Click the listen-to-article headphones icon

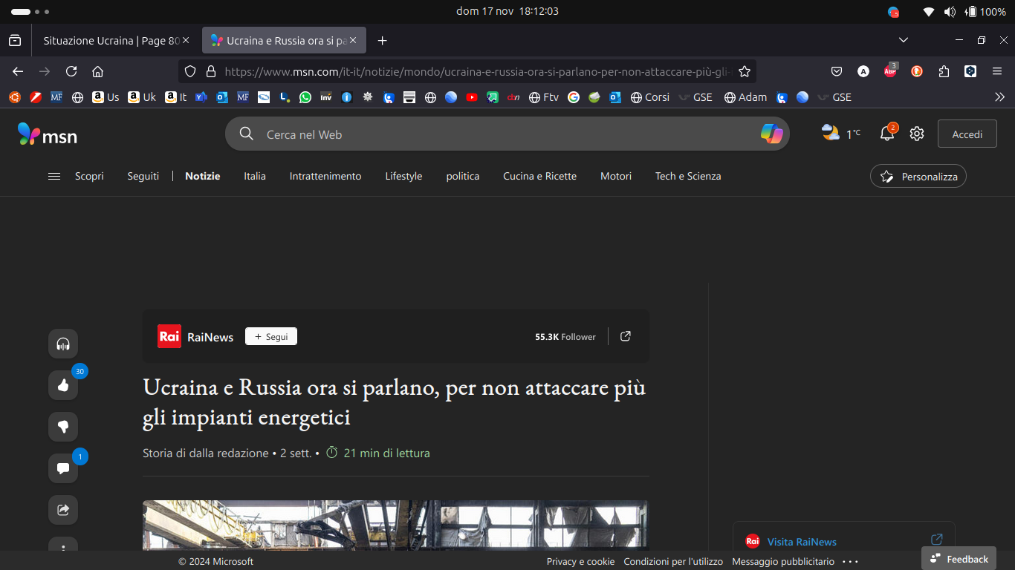click(63, 344)
